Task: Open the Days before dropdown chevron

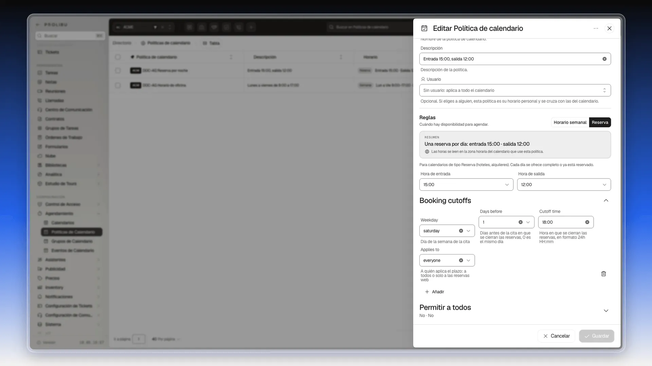Action: click(528, 222)
